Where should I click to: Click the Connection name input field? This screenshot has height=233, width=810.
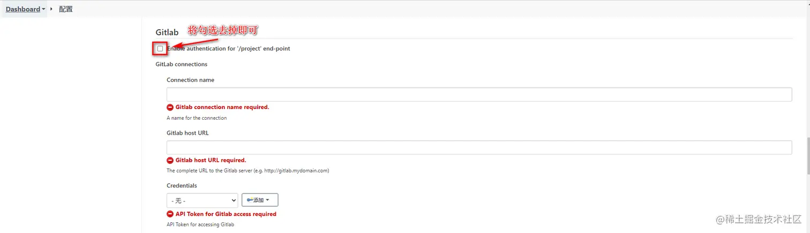[x=479, y=95]
